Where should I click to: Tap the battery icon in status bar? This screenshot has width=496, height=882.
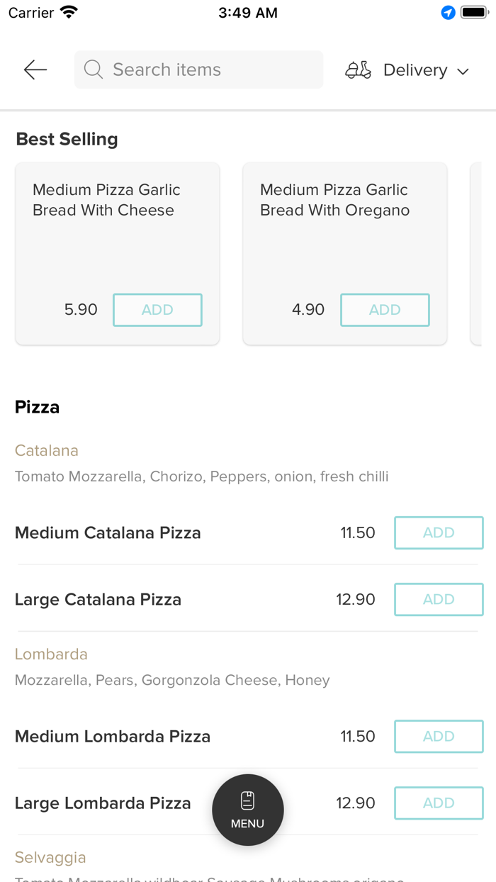coord(473,13)
